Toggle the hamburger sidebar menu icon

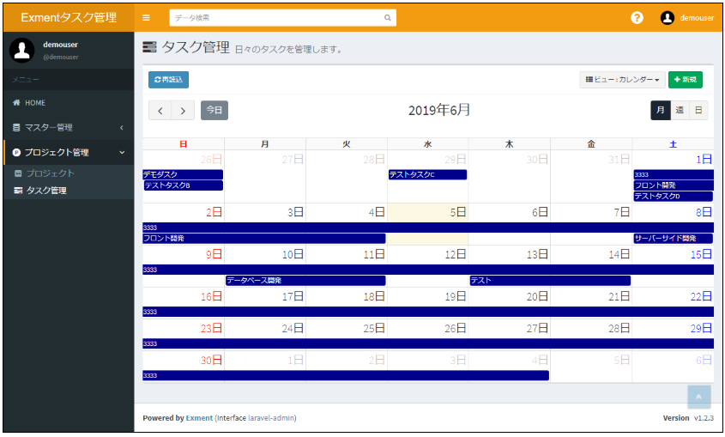pos(146,17)
